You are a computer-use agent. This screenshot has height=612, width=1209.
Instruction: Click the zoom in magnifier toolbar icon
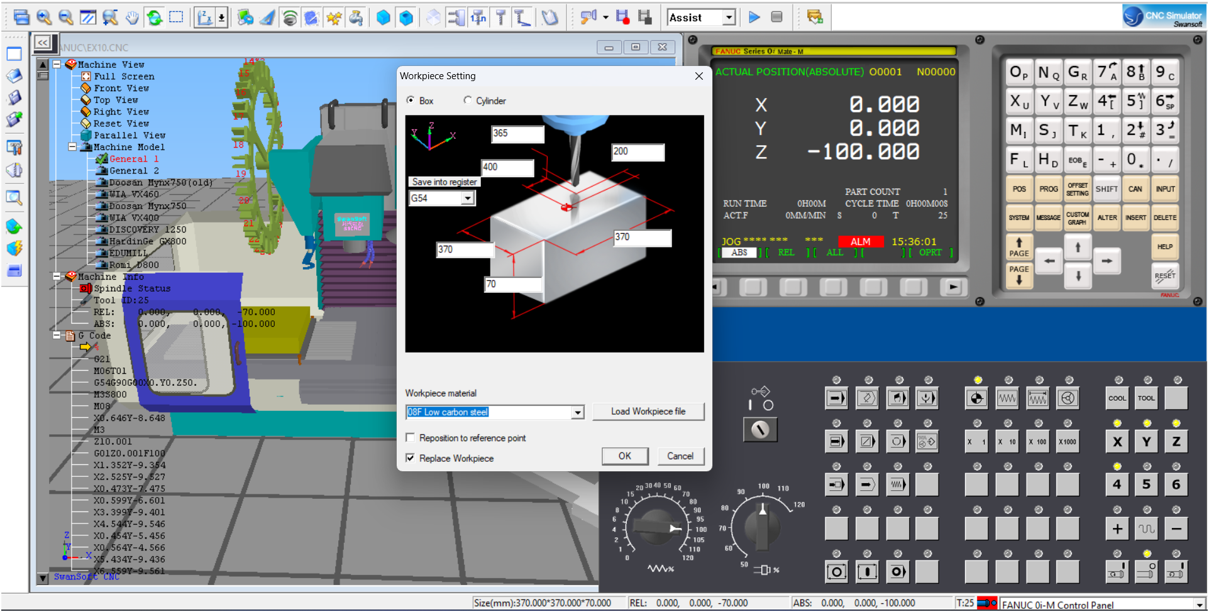pos(43,18)
